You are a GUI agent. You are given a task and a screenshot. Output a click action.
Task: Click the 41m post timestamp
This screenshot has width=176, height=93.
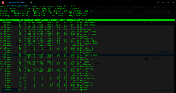click(114, 43)
